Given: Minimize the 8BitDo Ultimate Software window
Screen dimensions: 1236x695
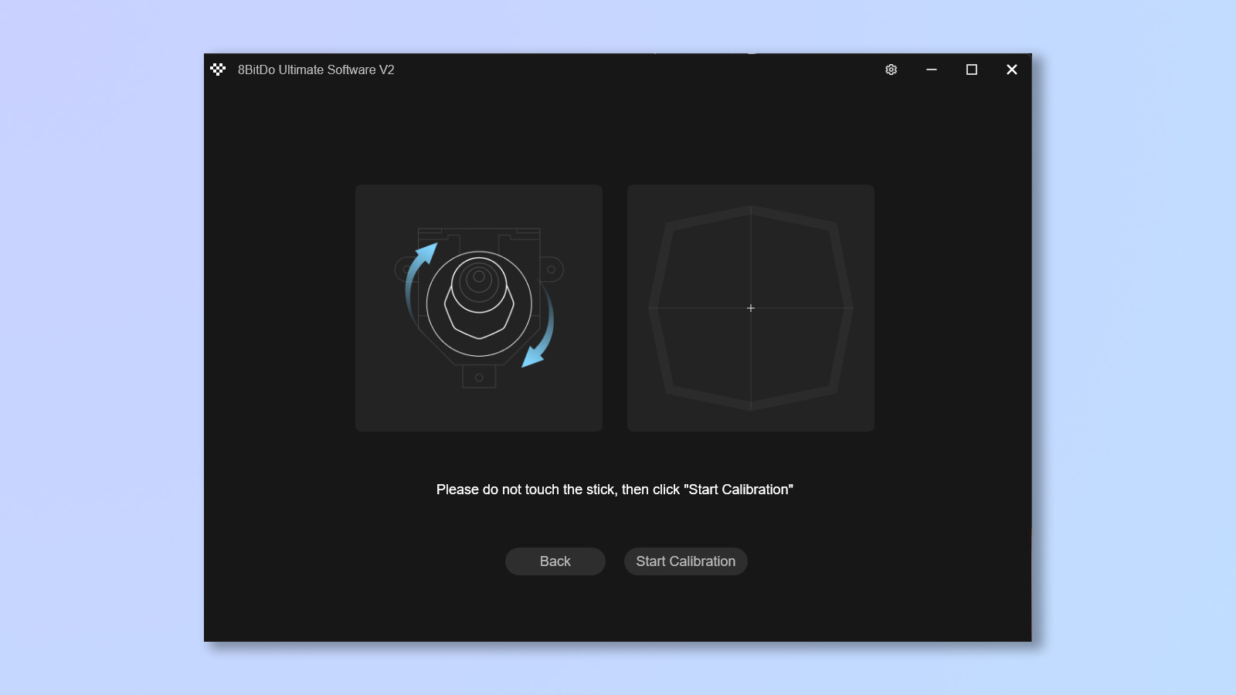Looking at the screenshot, I should (x=932, y=69).
